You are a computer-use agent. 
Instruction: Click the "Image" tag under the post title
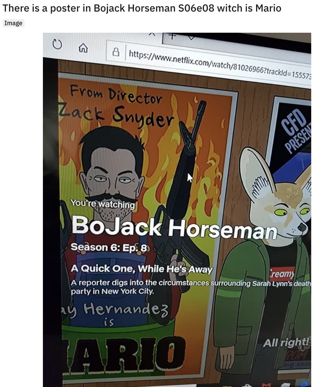tap(13, 23)
